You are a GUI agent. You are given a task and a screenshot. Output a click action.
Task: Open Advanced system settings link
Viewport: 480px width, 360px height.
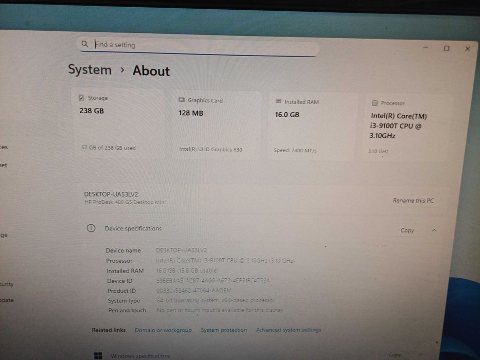[289, 329]
